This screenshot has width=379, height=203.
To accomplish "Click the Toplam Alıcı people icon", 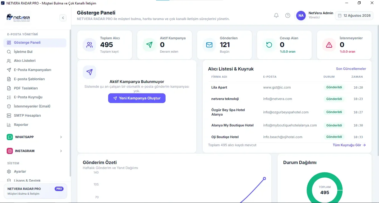I will tap(89, 45).
